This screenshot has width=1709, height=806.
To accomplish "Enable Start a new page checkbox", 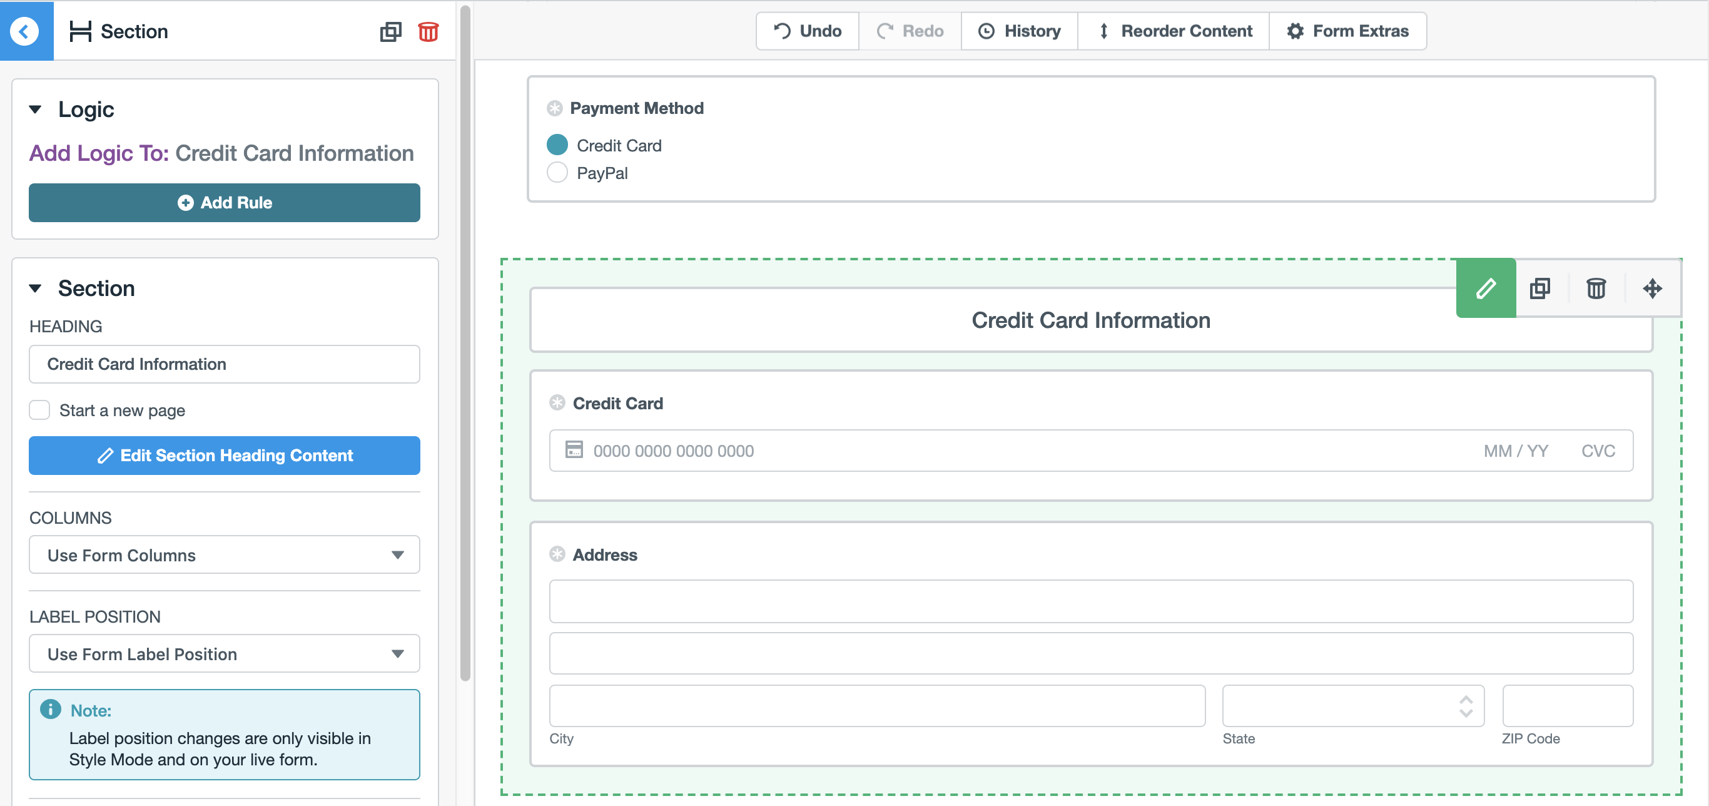I will click(x=40, y=411).
